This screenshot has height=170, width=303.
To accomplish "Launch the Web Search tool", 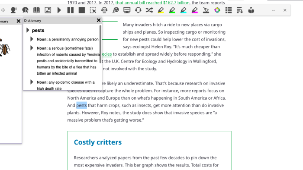I will click(x=116, y=10).
